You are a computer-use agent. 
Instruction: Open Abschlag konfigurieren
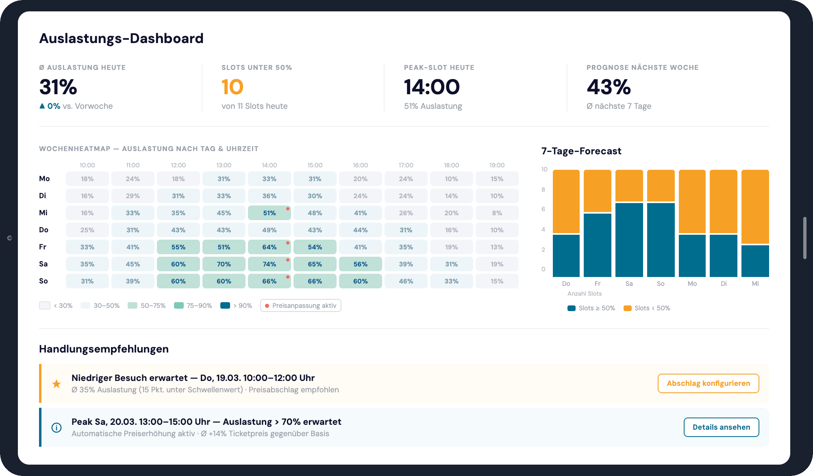click(x=708, y=383)
